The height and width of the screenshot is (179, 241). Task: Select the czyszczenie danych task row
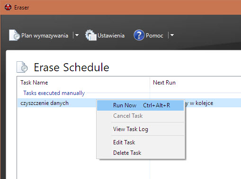coord(129,103)
